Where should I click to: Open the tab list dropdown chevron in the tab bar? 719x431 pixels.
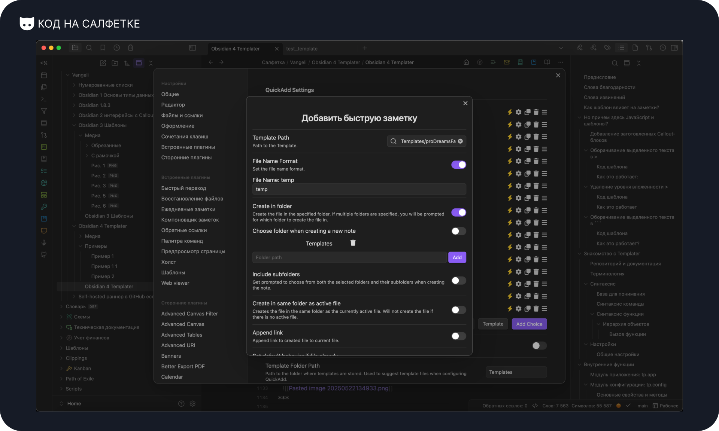(561, 48)
